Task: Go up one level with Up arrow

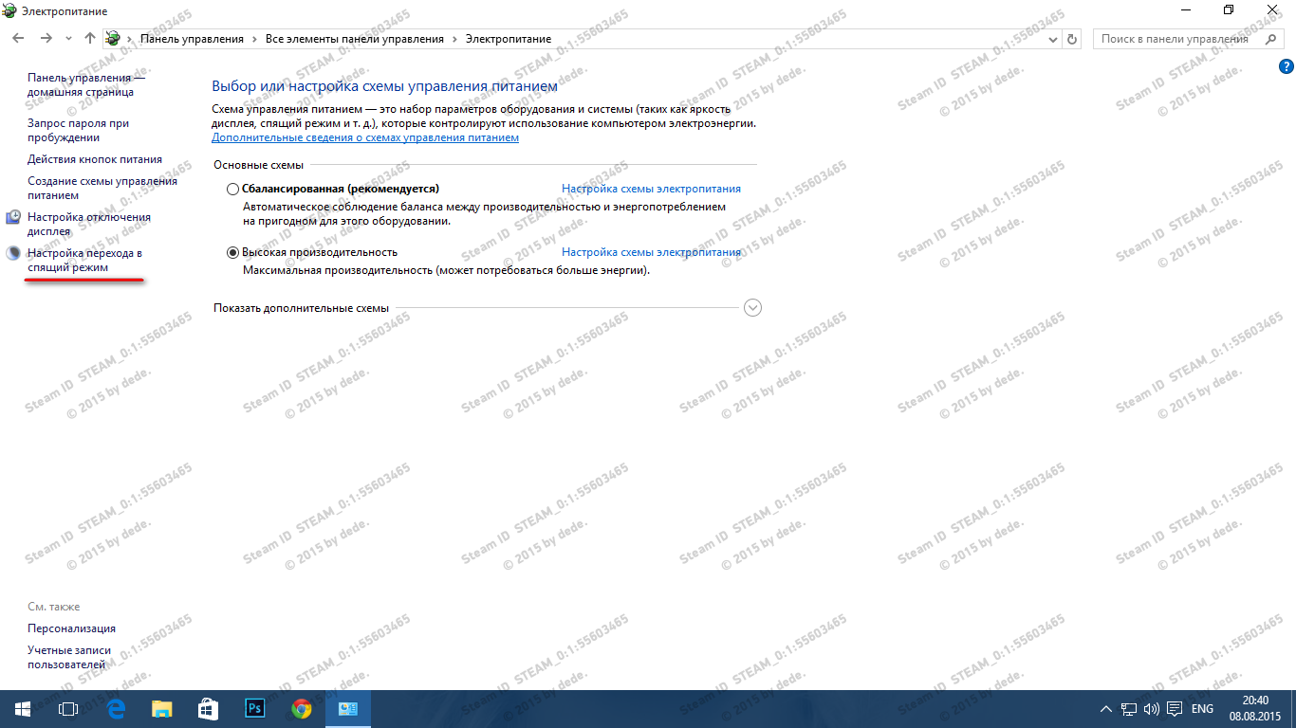Action: point(90,39)
